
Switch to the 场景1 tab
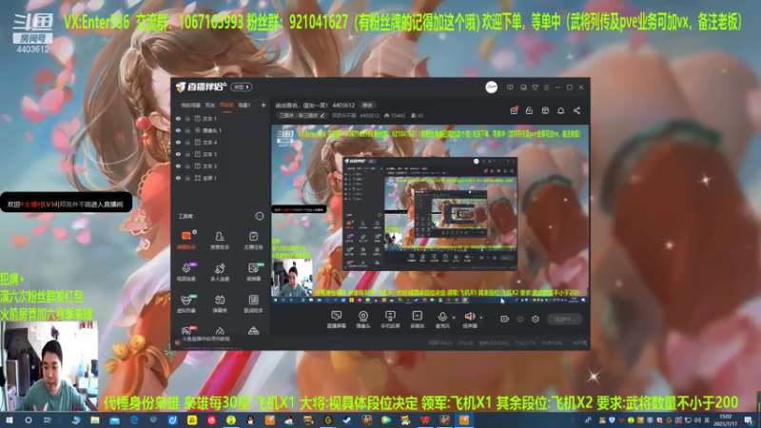tap(244, 105)
